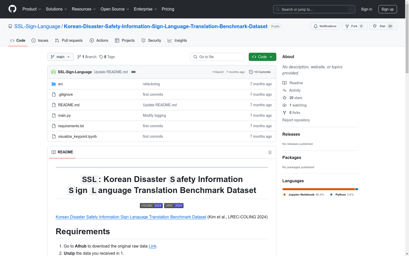Screen dimensions: 409x256
Task: Expand the Resources menu
Action: pyautogui.click(x=84, y=9)
